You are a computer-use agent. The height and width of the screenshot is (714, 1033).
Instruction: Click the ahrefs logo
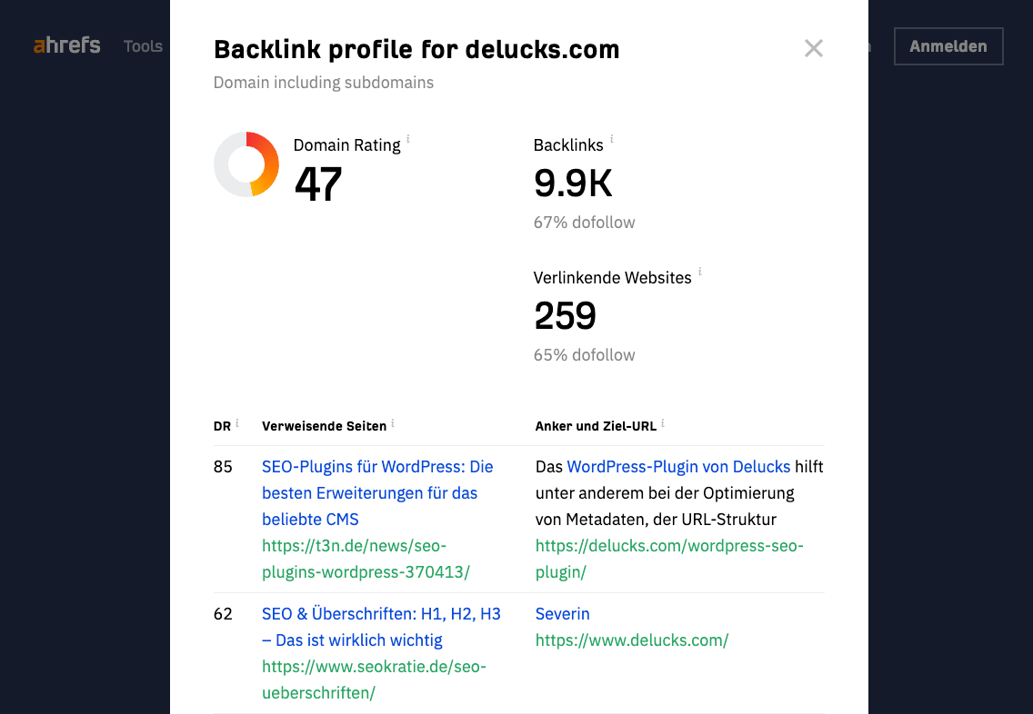[67, 45]
